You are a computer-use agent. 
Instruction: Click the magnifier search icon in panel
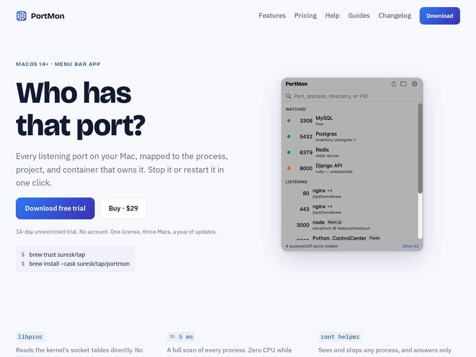[x=289, y=96]
